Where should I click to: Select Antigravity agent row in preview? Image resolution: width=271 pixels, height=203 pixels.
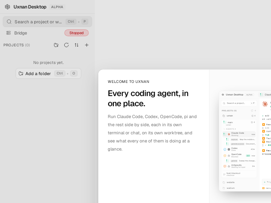click(239, 166)
